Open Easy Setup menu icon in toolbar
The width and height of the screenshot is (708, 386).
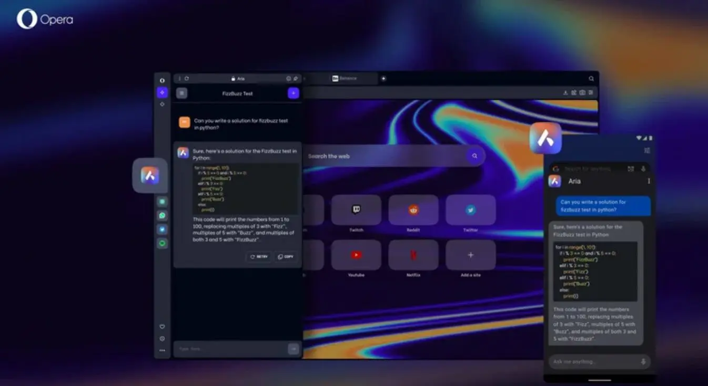click(x=591, y=92)
